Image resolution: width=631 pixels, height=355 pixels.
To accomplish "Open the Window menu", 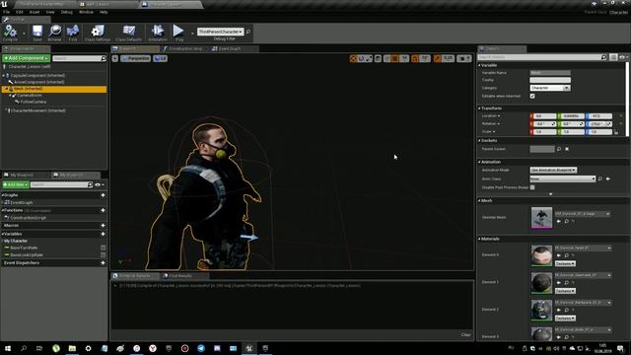I will pyautogui.click(x=86, y=12).
